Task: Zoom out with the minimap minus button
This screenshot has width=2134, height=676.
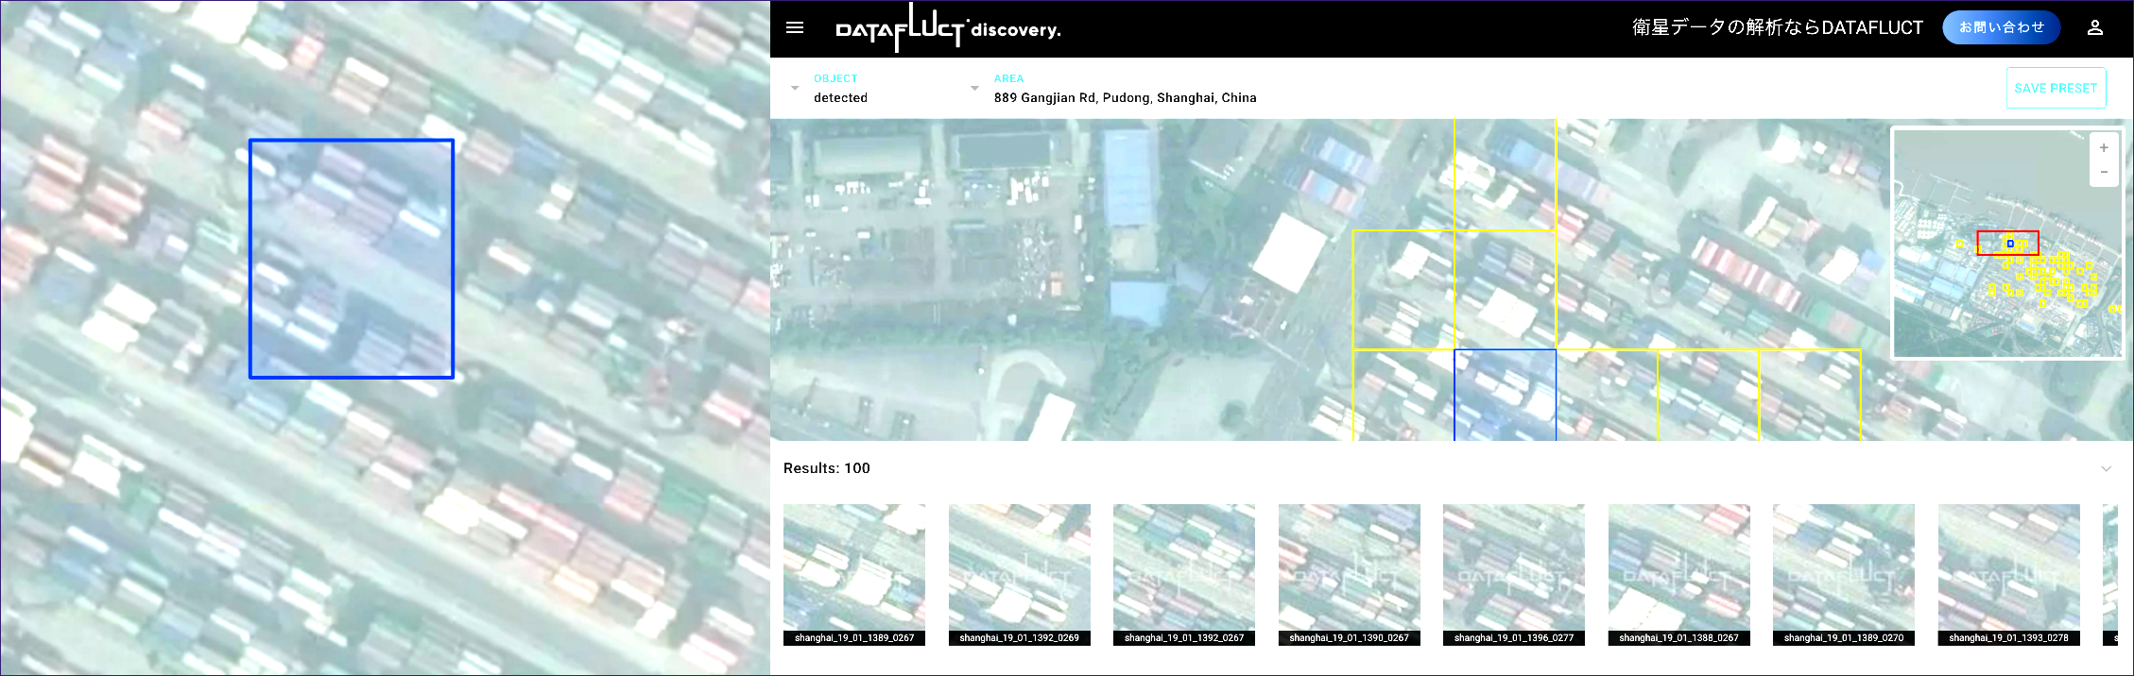Action: (2104, 172)
